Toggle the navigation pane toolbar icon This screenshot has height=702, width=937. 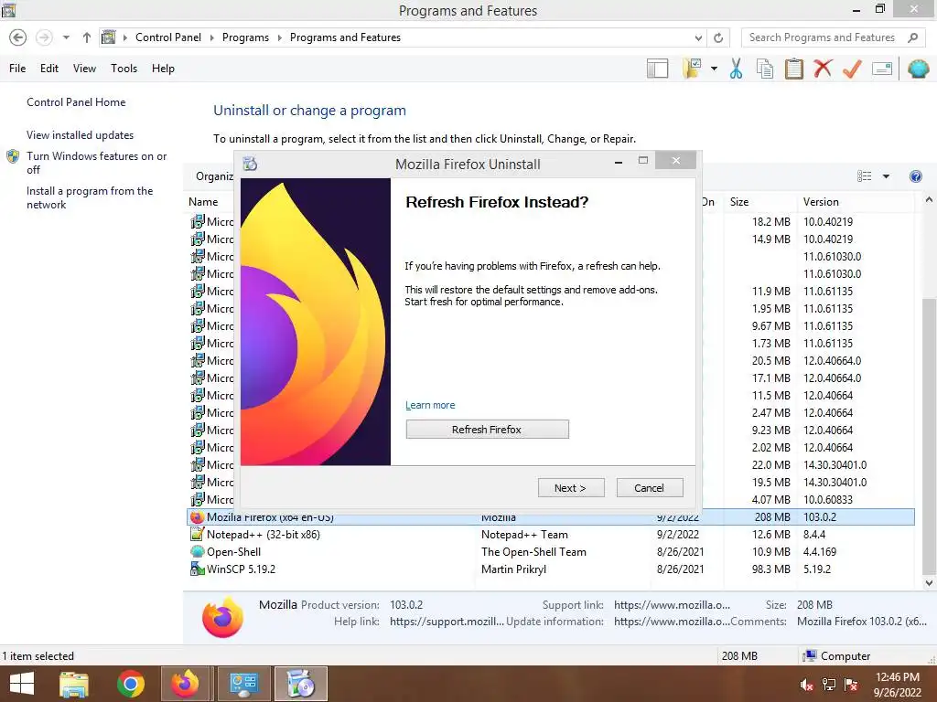pyautogui.click(x=657, y=68)
